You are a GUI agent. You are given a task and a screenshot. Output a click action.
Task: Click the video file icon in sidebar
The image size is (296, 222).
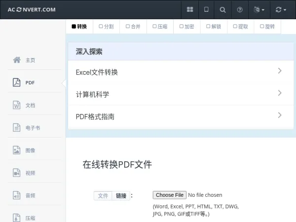point(17,173)
